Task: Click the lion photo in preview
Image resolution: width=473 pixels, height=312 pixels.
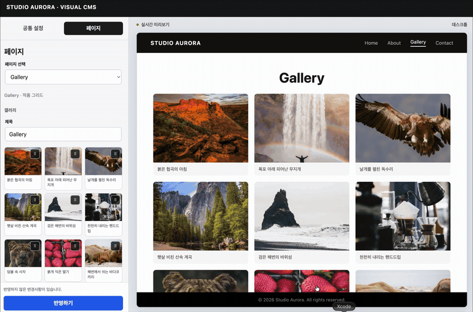Action: tap(201, 281)
